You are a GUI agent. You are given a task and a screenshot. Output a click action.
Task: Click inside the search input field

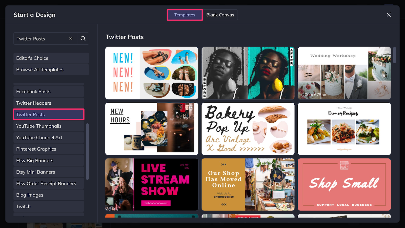[40, 39]
